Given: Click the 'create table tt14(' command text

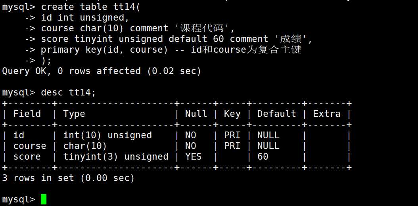Looking at the screenshot, I should coord(90,7).
